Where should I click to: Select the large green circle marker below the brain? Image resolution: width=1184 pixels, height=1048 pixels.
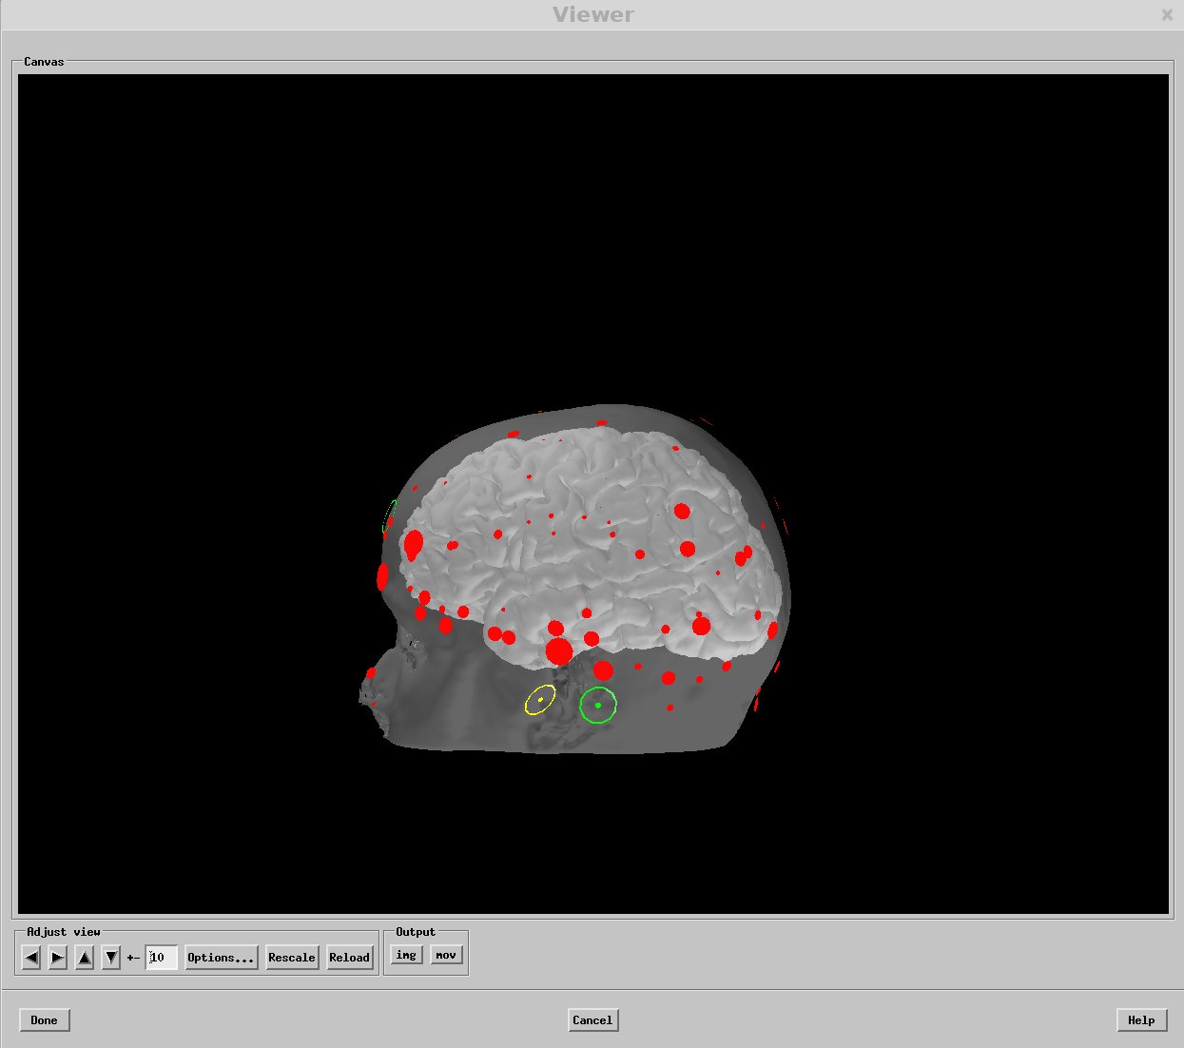[598, 705]
